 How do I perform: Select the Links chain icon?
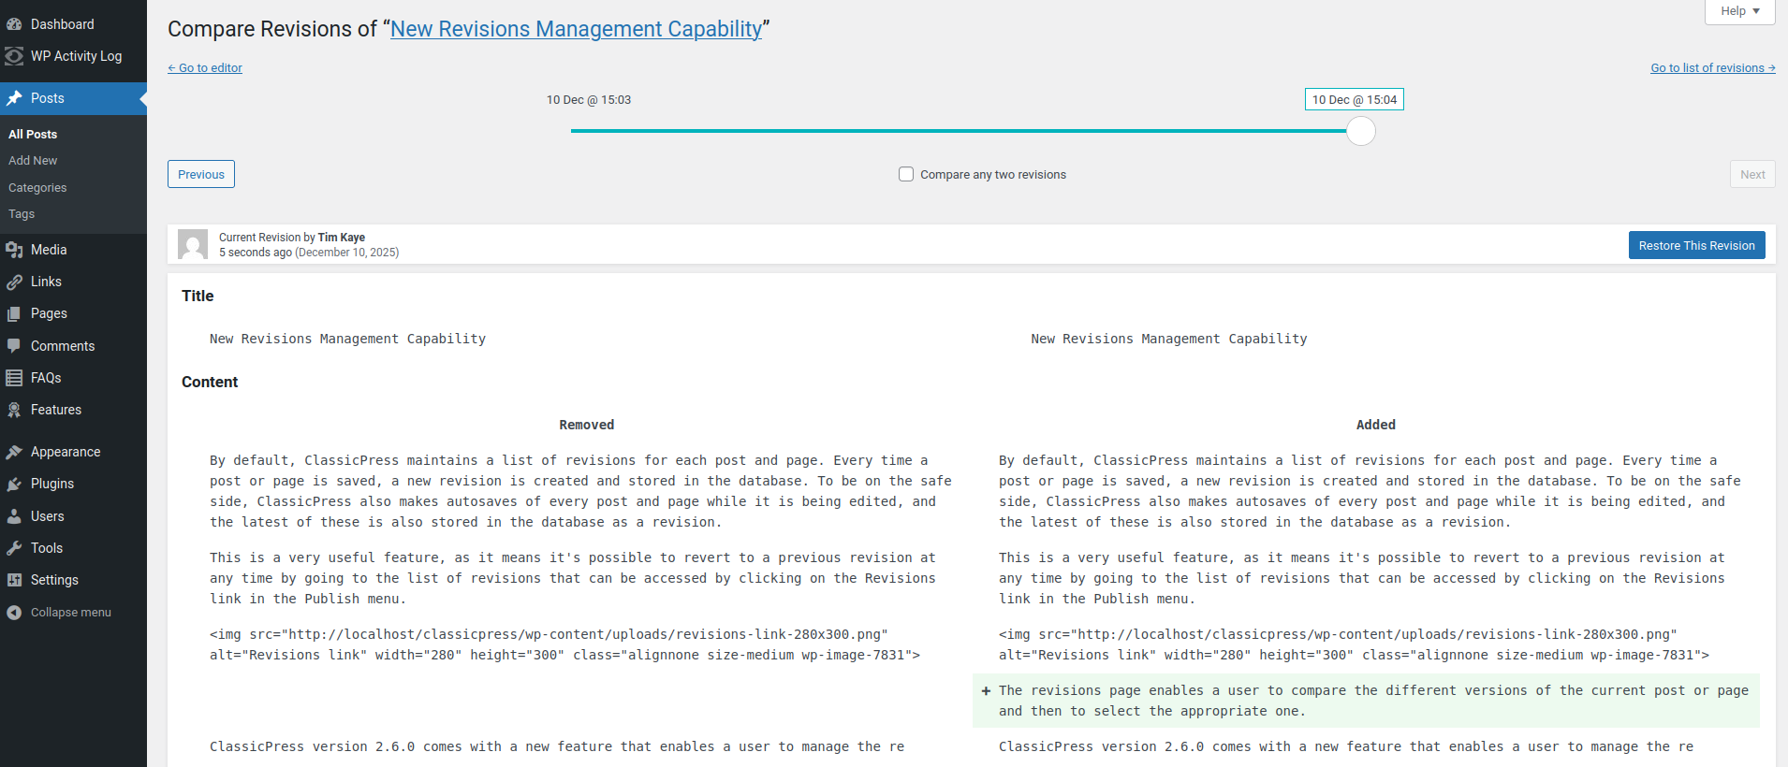click(x=14, y=282)
